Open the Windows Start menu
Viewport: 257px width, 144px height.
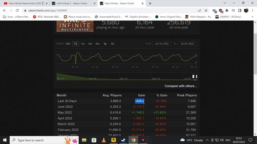tap(5, 140)
